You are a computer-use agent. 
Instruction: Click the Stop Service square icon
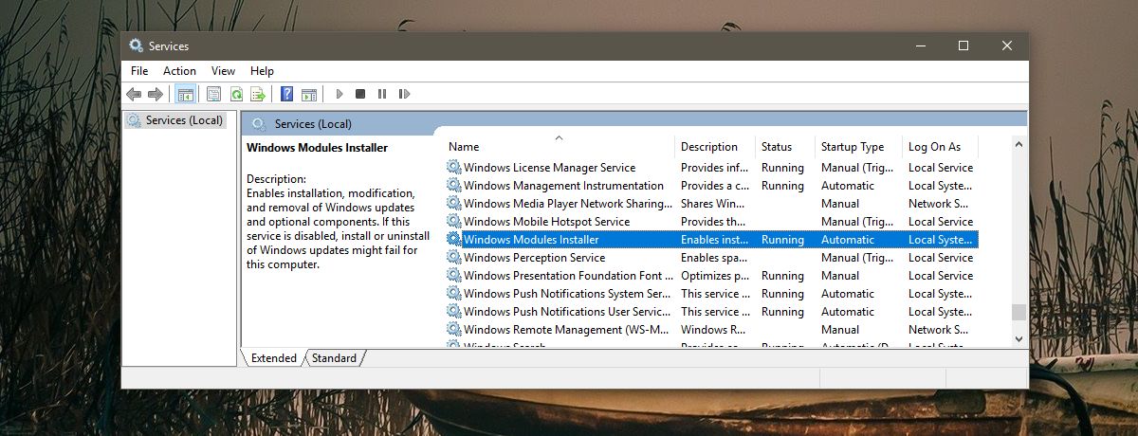360,94
